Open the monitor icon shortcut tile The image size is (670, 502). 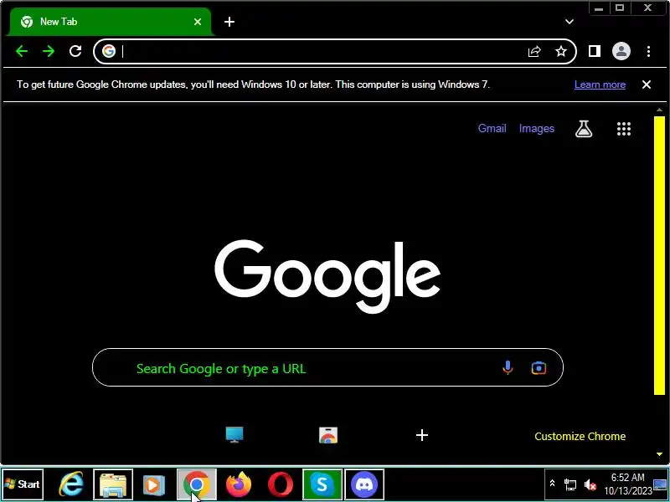coord(234,435)
